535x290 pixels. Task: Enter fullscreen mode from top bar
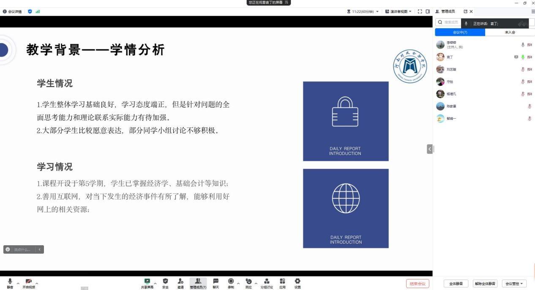[x=420, y=11]
